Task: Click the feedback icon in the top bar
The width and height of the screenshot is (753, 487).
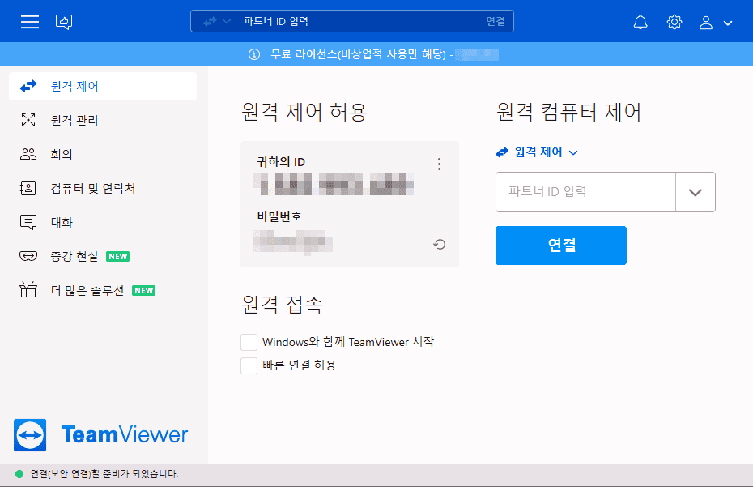Action: pos(63,22)
